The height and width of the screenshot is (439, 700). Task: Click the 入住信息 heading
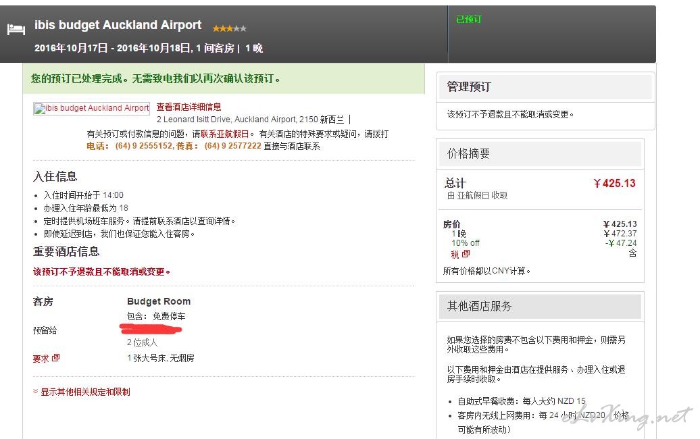click(55, 176)
